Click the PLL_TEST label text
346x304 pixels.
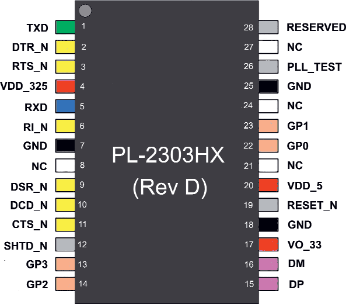point(314,67)
